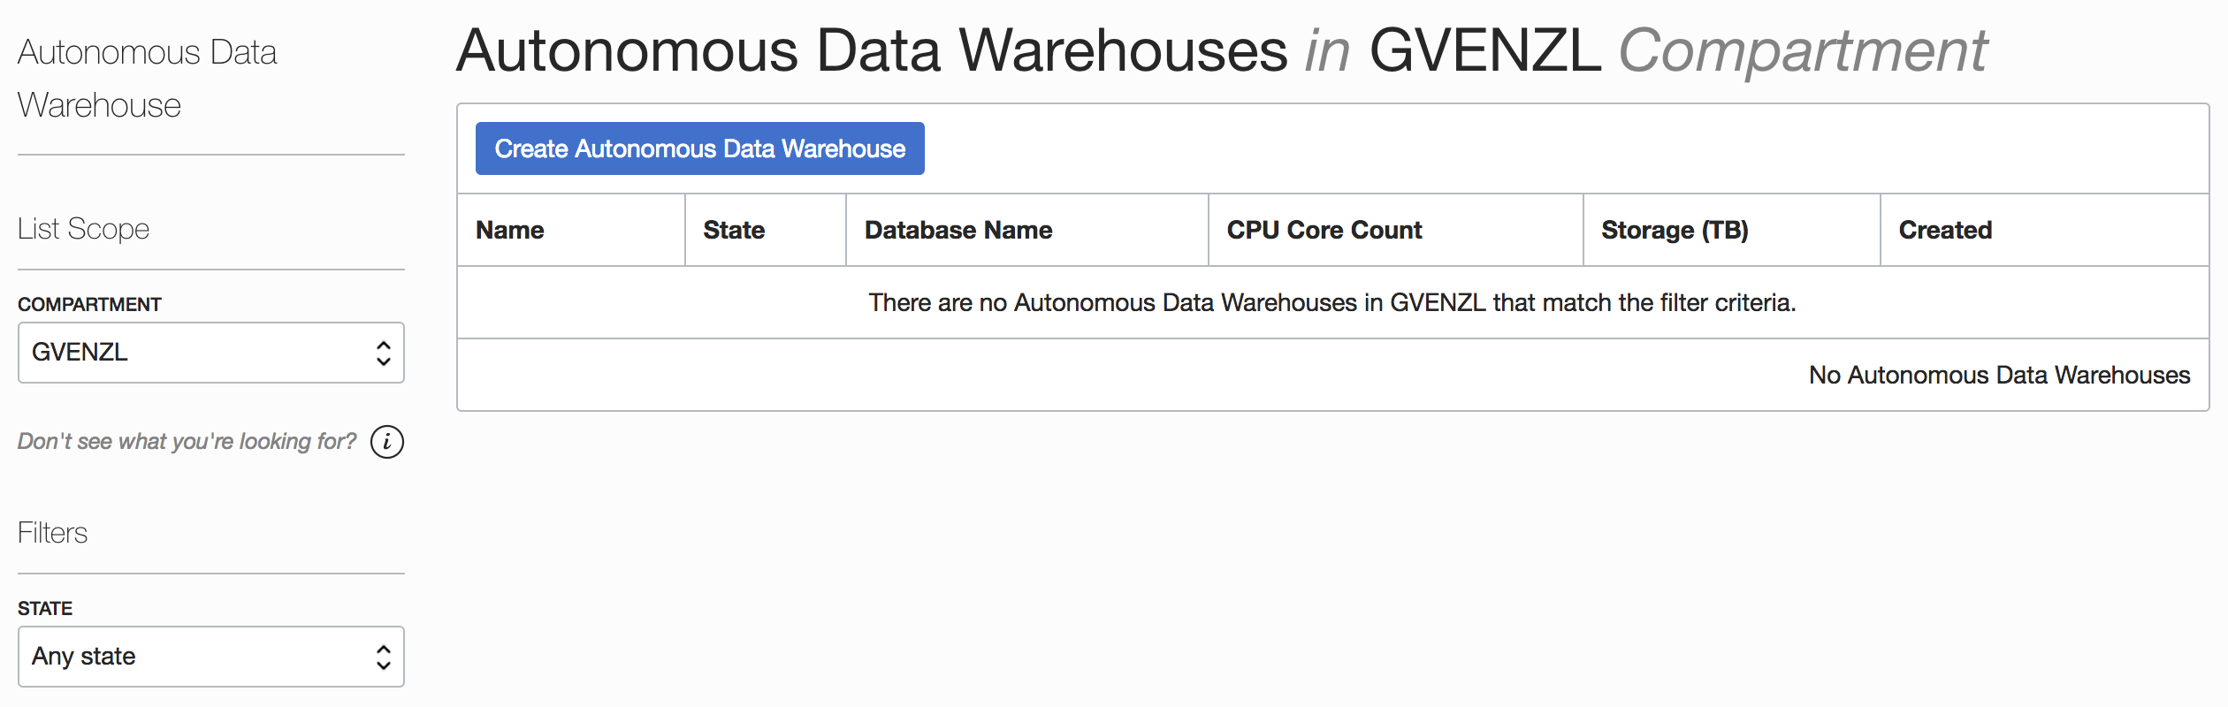The height and width of the screenshot is (707, 2228).
Task: Click the Filters section heading
Action: tap(52, 533)
